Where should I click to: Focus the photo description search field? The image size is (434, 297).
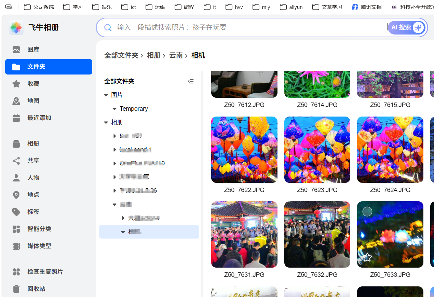pos(251,27)
